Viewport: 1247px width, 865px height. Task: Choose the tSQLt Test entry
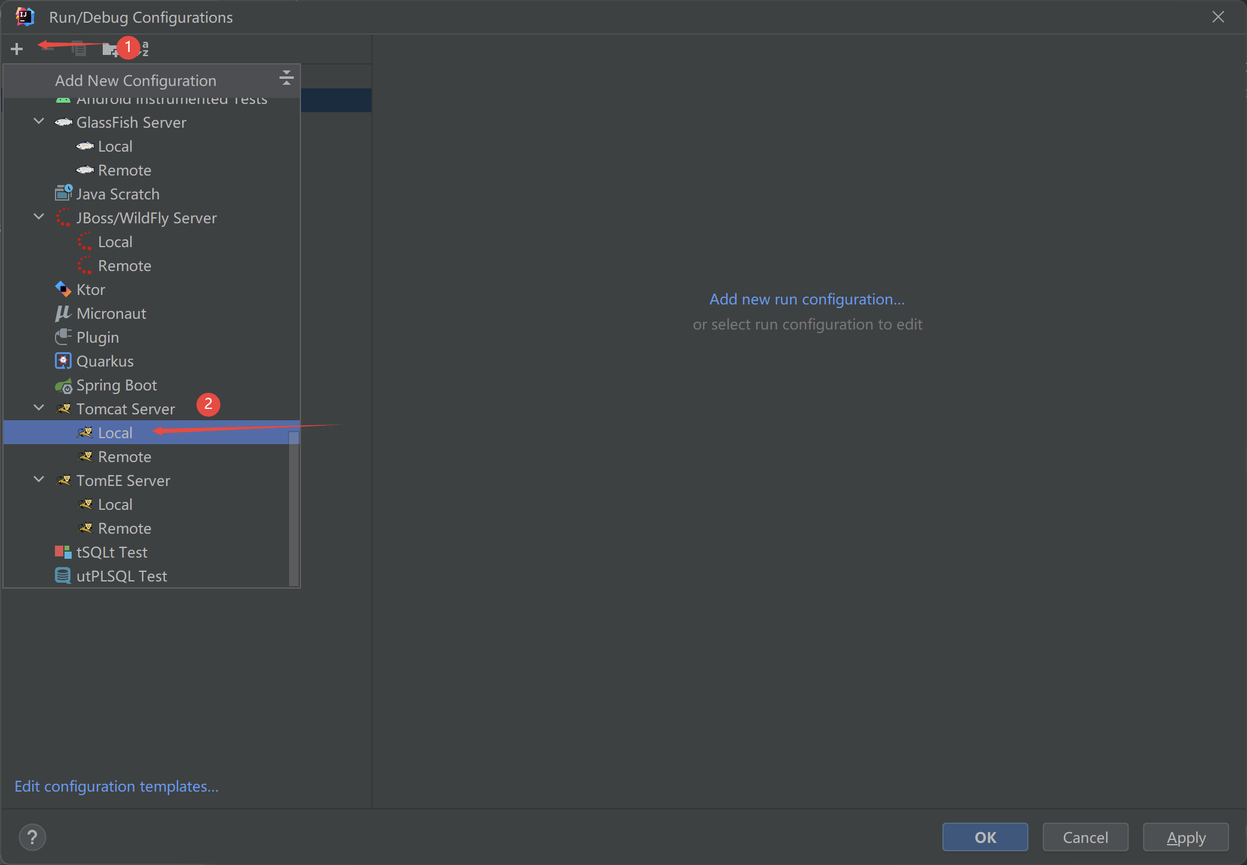pos(112,552)
